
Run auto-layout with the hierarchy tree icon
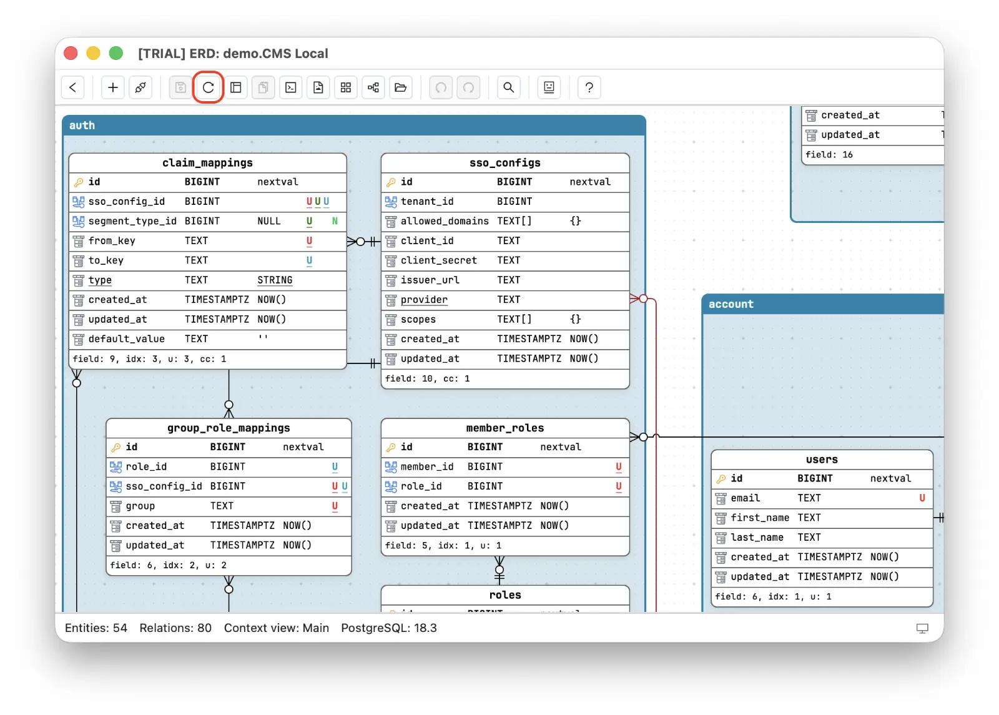(373, 87)
